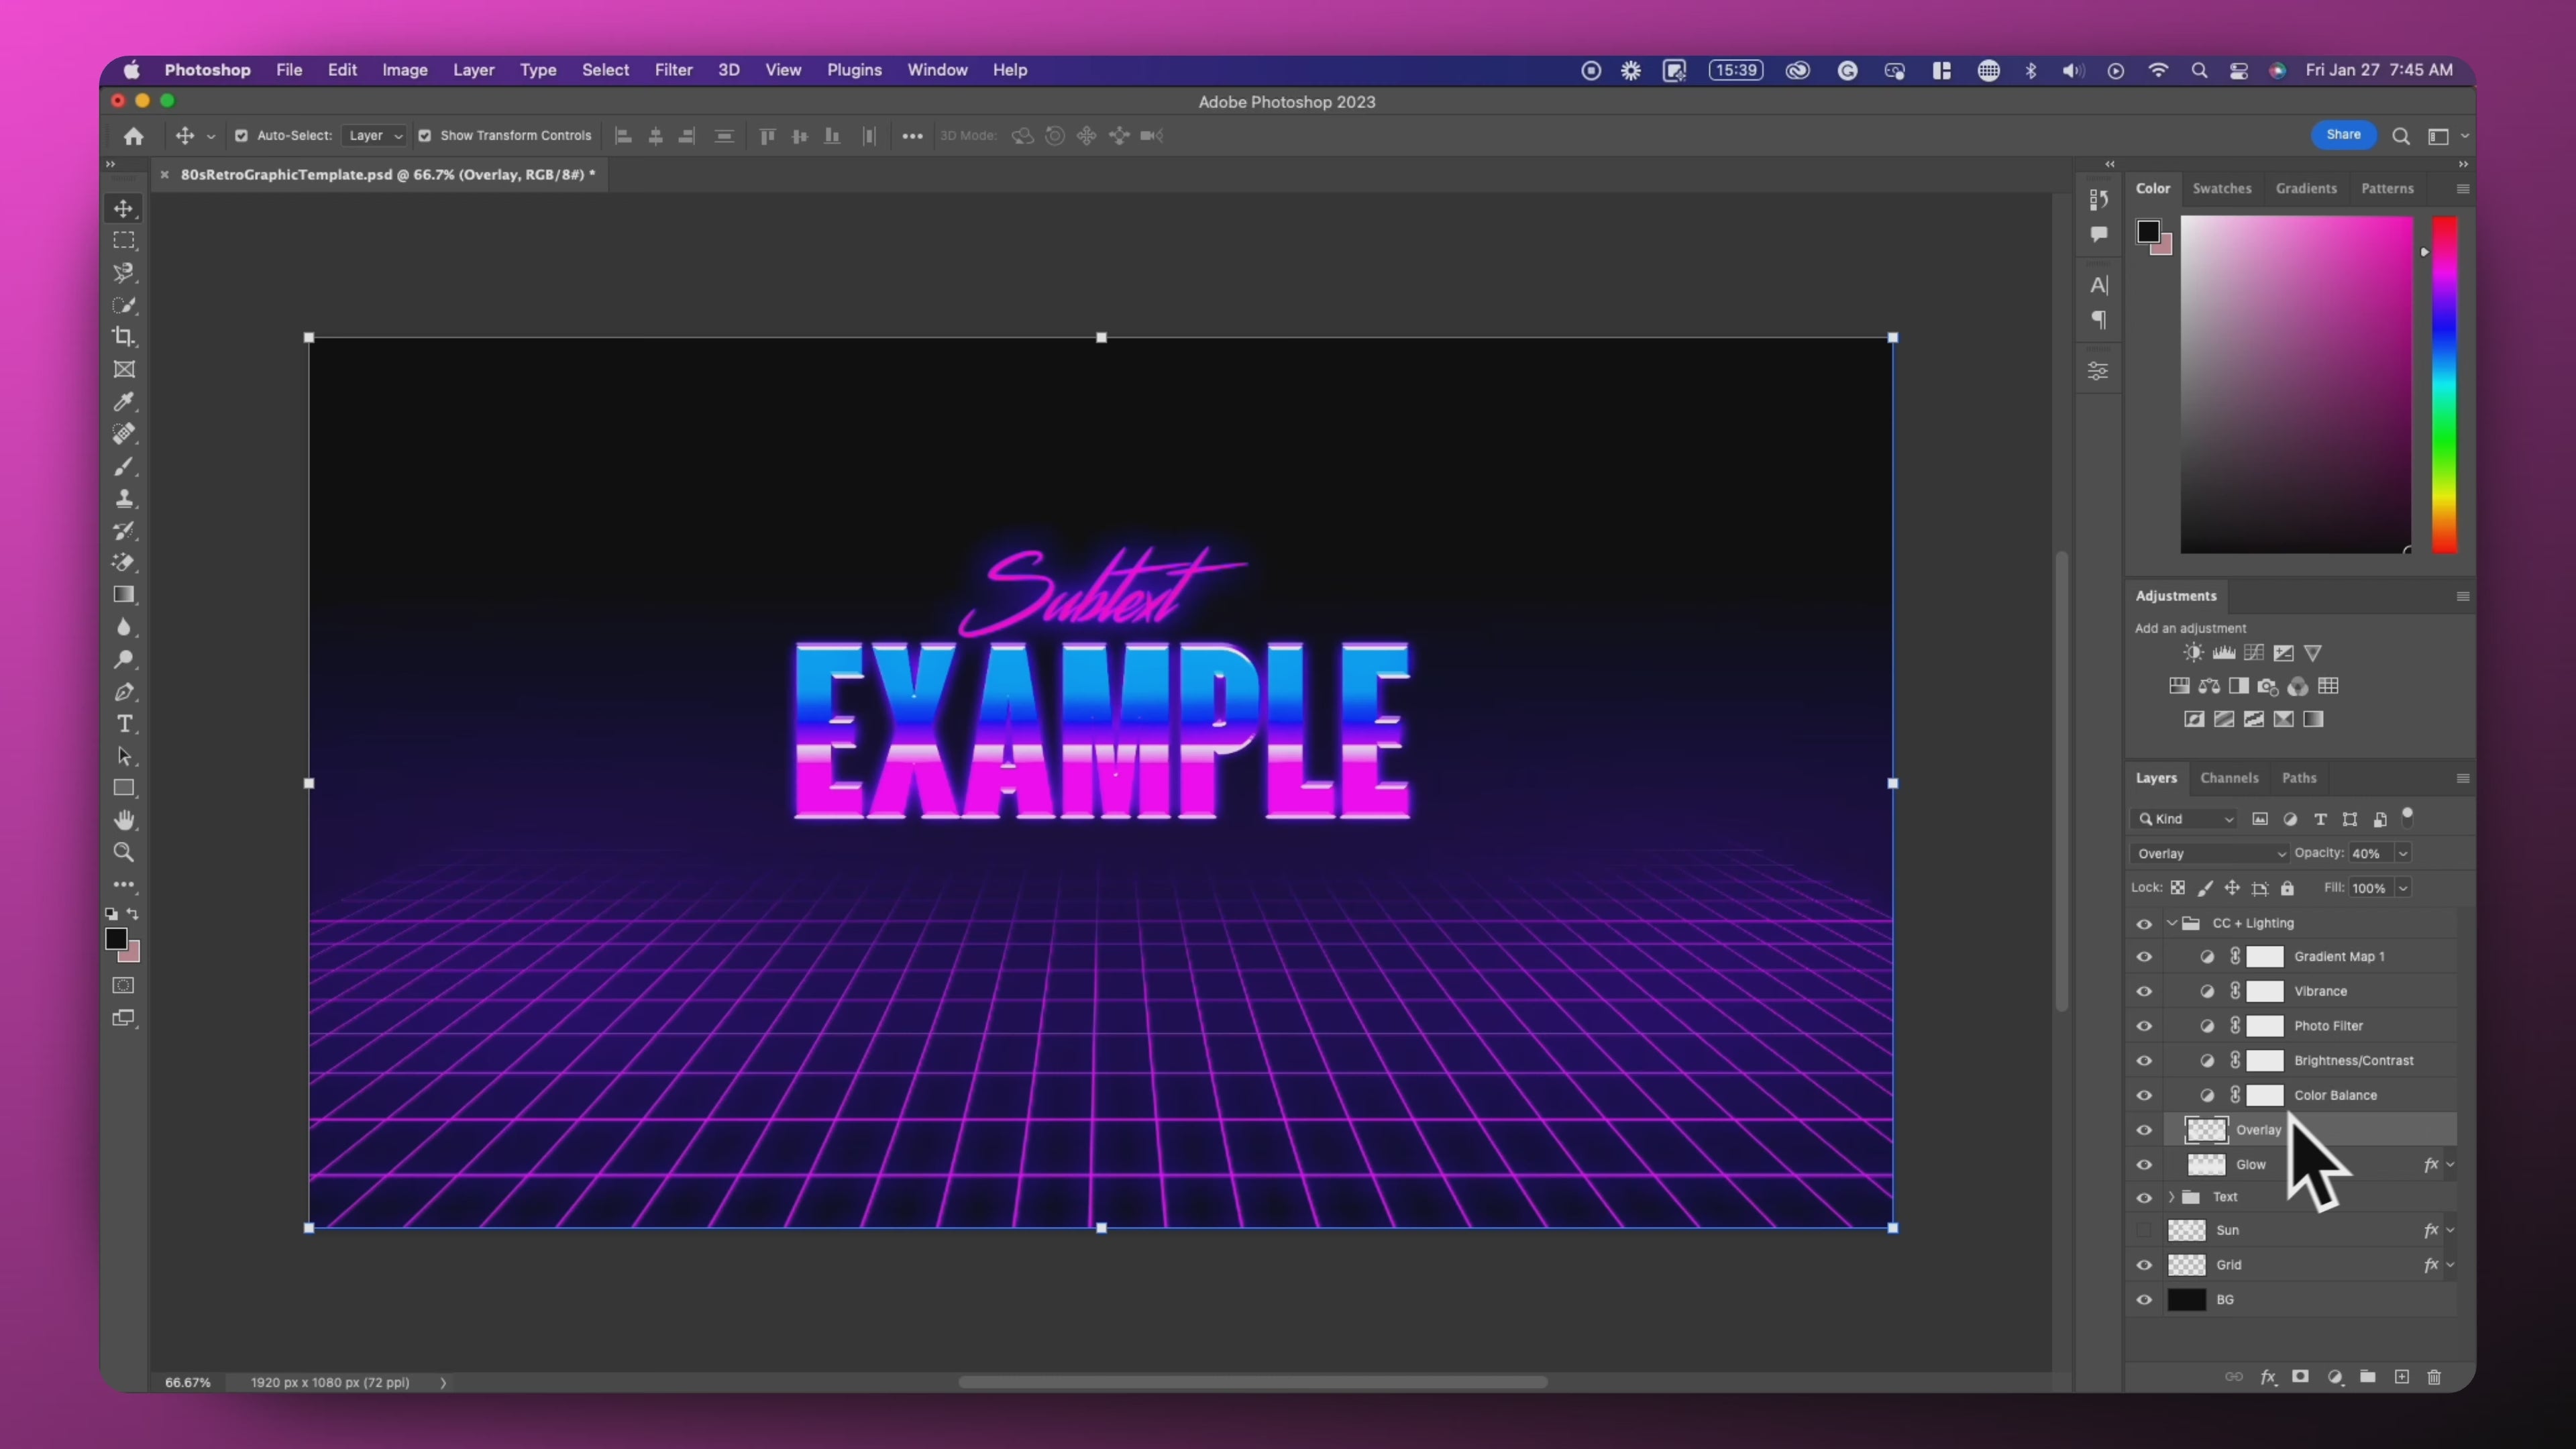Select the Hand tool
Image resolution: width=2576 pixels, height=1449 pixels.
(124, 821)
